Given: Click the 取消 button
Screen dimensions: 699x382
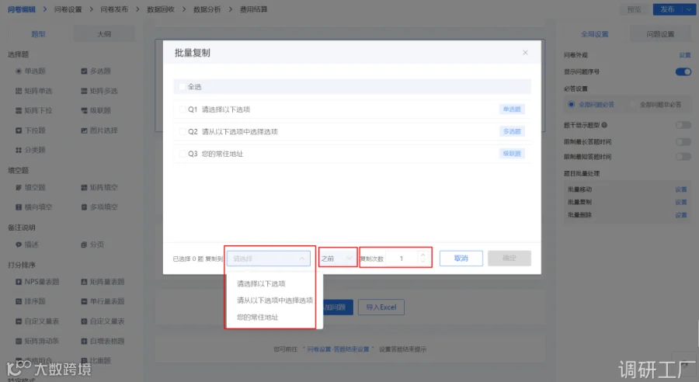Looking at the screenshot, I should (461, 259).
